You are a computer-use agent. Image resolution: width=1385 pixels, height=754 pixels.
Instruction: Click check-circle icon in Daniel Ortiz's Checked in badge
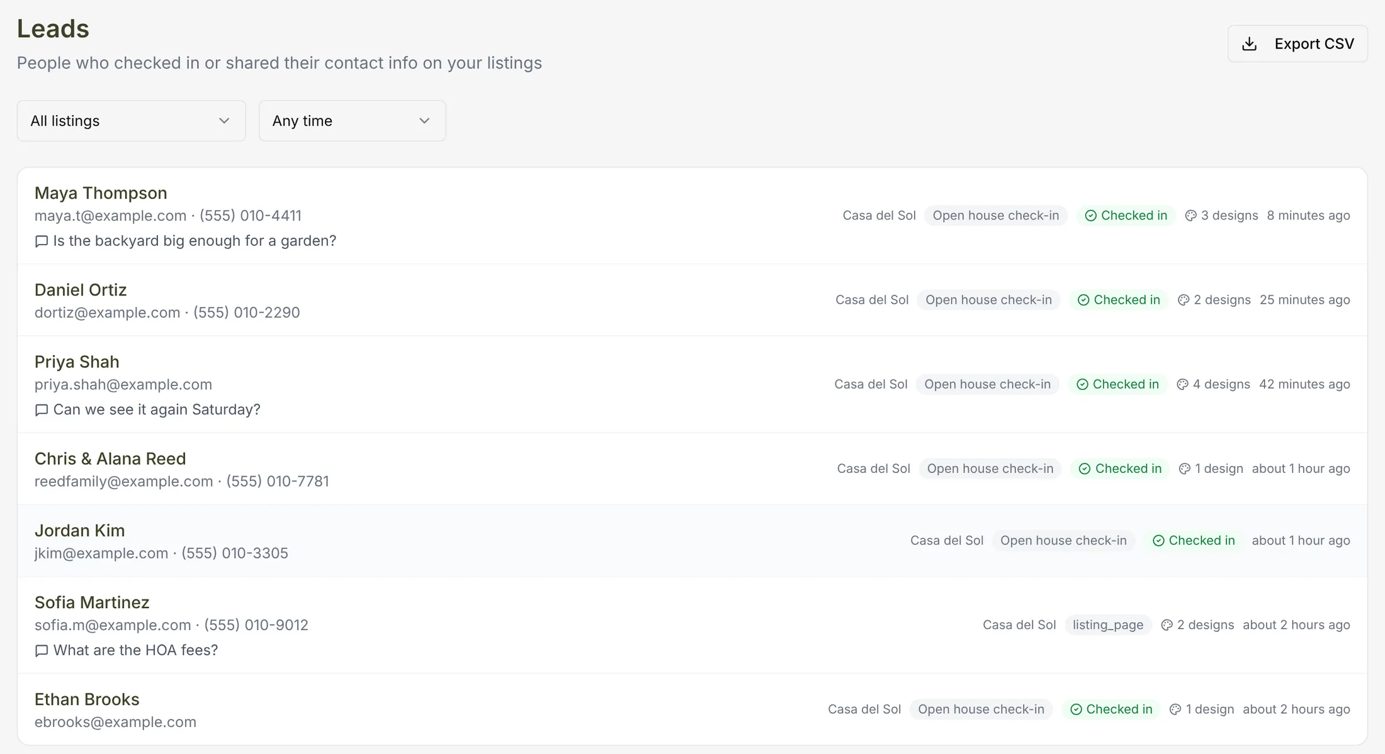click(1083, 300)
